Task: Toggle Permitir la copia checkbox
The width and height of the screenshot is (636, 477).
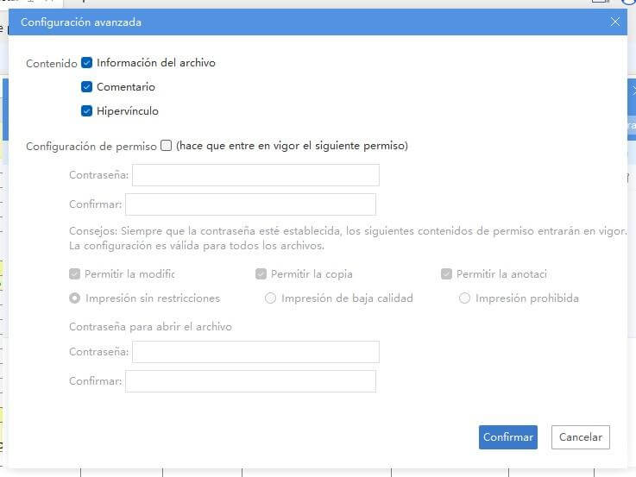Action: [261, 274]
